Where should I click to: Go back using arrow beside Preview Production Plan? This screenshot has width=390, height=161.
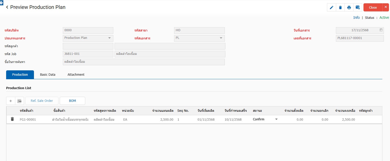click(x=7, y=7)
